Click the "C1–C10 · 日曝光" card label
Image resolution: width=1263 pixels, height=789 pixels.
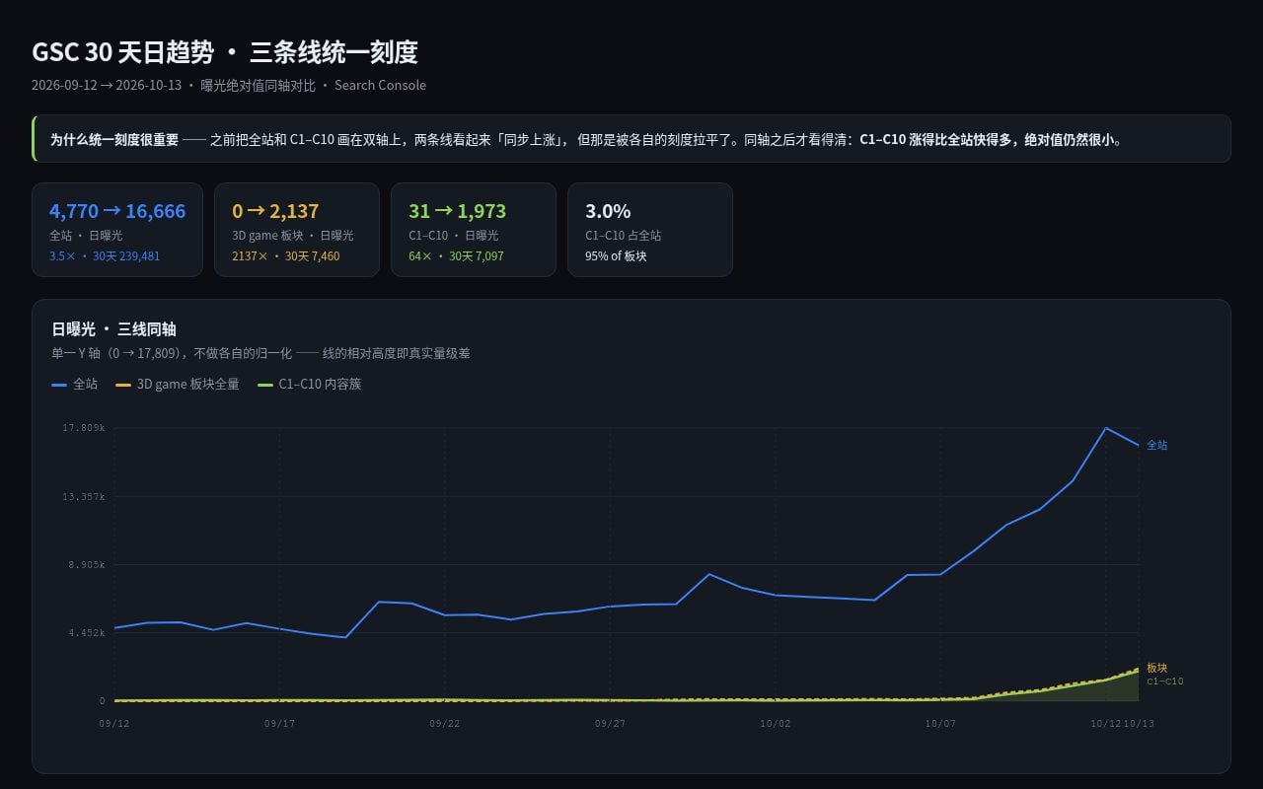point(453,236)
